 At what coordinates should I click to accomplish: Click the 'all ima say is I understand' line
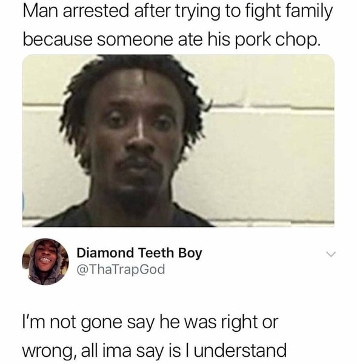click(x=184, y=350)
